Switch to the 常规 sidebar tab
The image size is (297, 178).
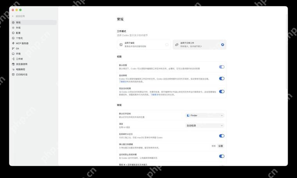34,23
